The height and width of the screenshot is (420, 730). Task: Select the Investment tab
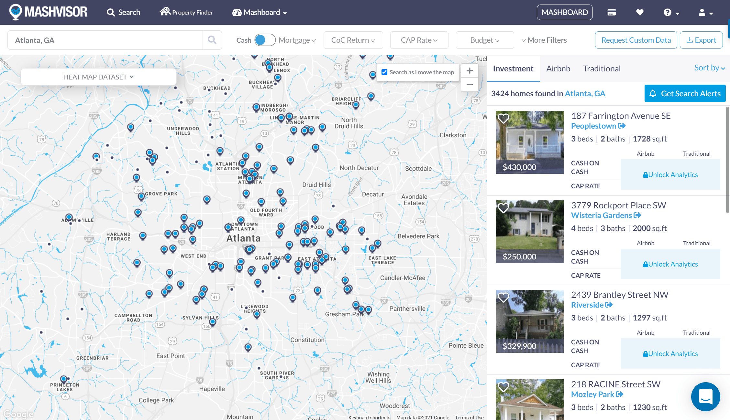point(513,68)
